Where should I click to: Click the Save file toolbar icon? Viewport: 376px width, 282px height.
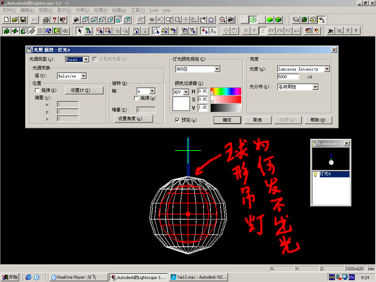pyautogui.click(x=23, y=19)
